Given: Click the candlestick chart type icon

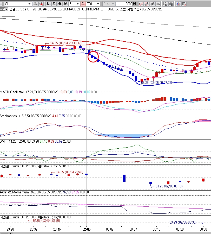Looking at the screenshot, I should coord(146,4).
